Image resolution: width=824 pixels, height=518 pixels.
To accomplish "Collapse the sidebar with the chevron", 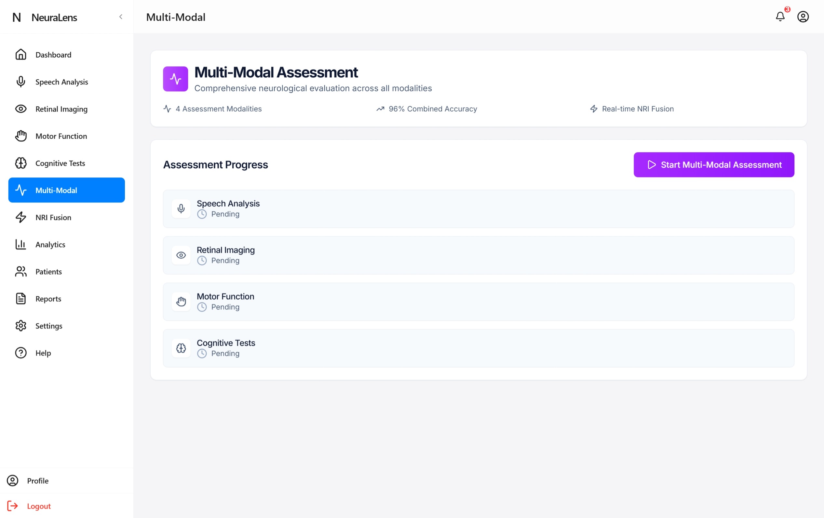I will (121, 17).
